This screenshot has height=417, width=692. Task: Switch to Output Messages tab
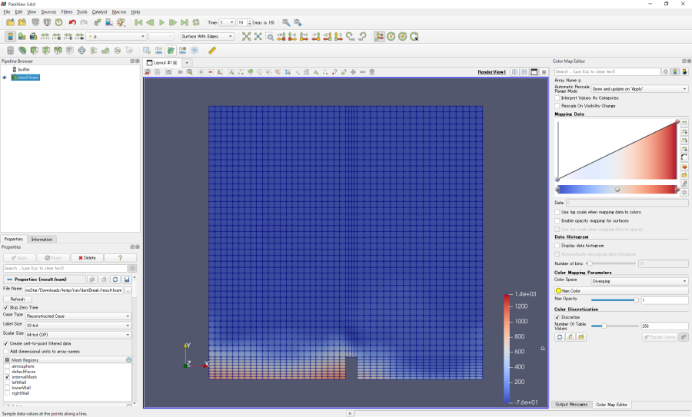click(x=571, y=405)
